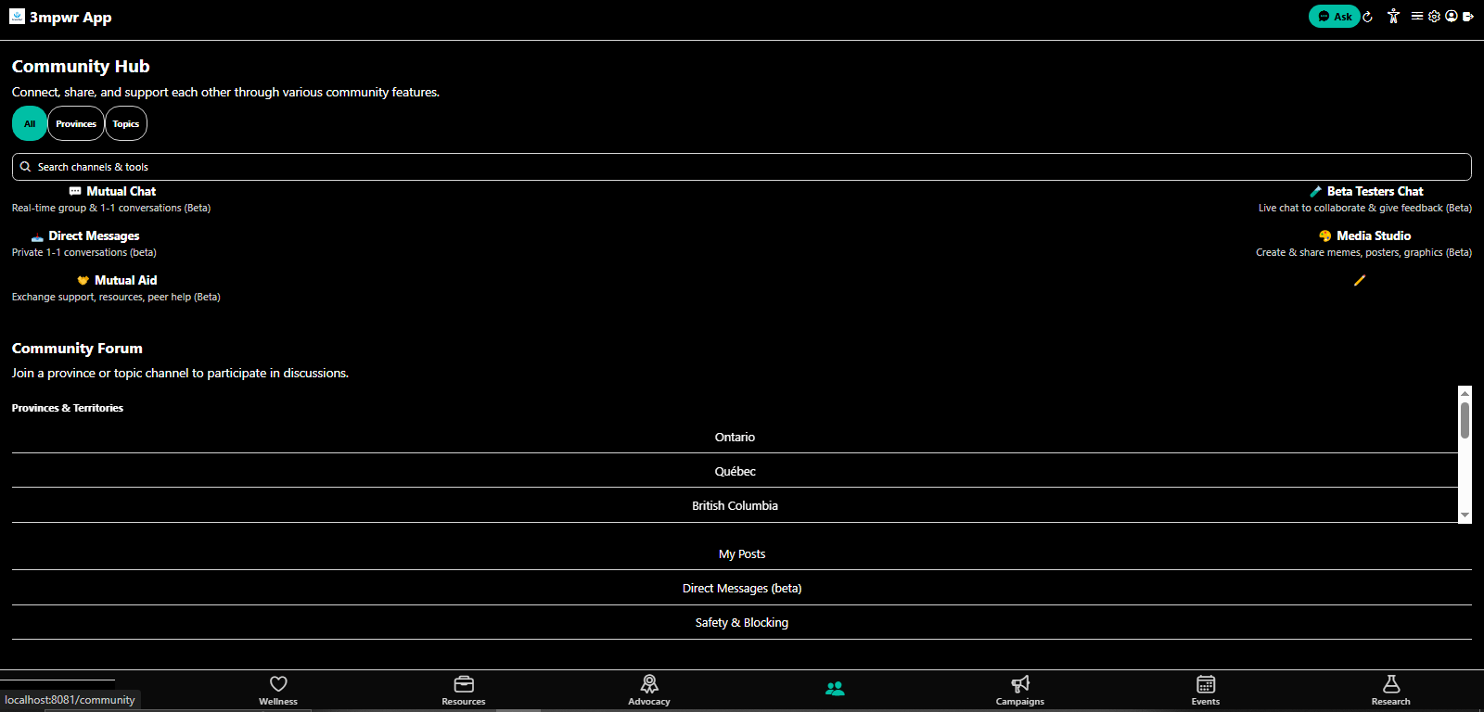This screenshot has height=712, width=1484.
Task: Click the logout icon in the header
Action: [x=1467, y=16]
